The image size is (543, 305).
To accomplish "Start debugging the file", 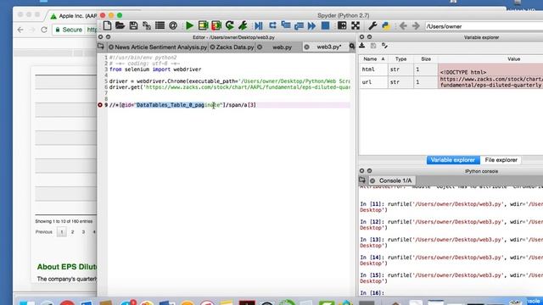I will pyautogui.click(x=258, y=26).
